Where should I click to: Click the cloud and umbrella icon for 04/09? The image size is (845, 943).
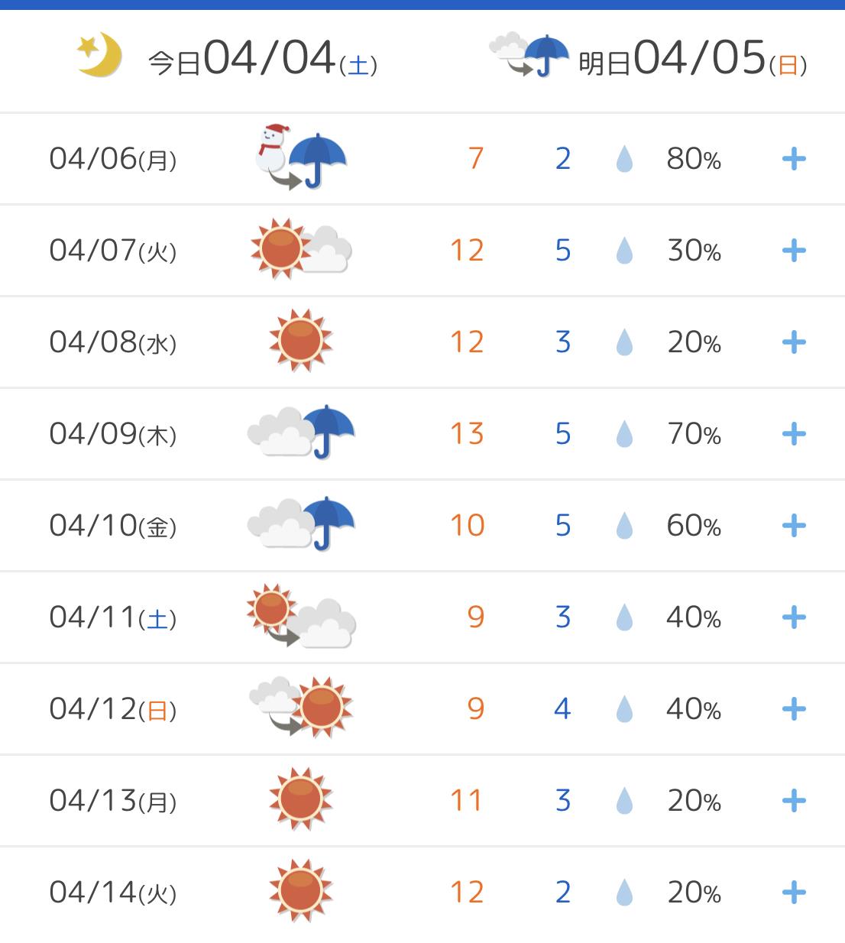tap(301, 433)
